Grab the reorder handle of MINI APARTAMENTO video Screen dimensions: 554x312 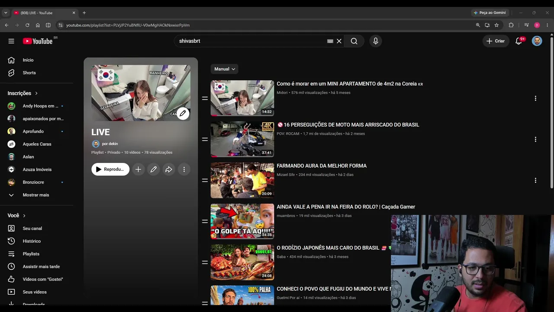[x=205, y=98]
